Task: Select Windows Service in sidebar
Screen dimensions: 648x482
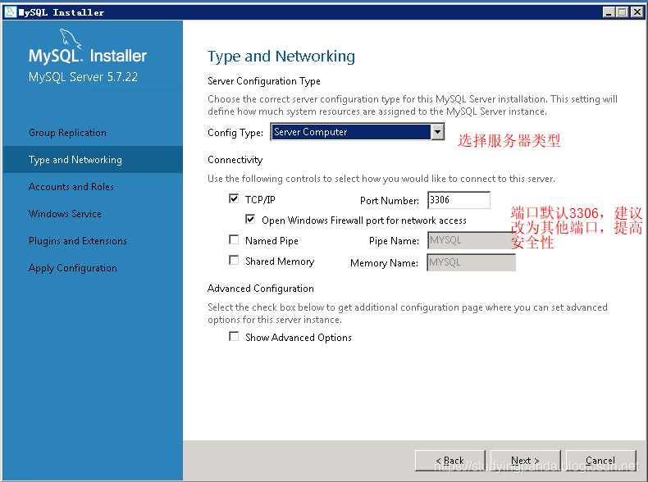Action: [65, 214]
